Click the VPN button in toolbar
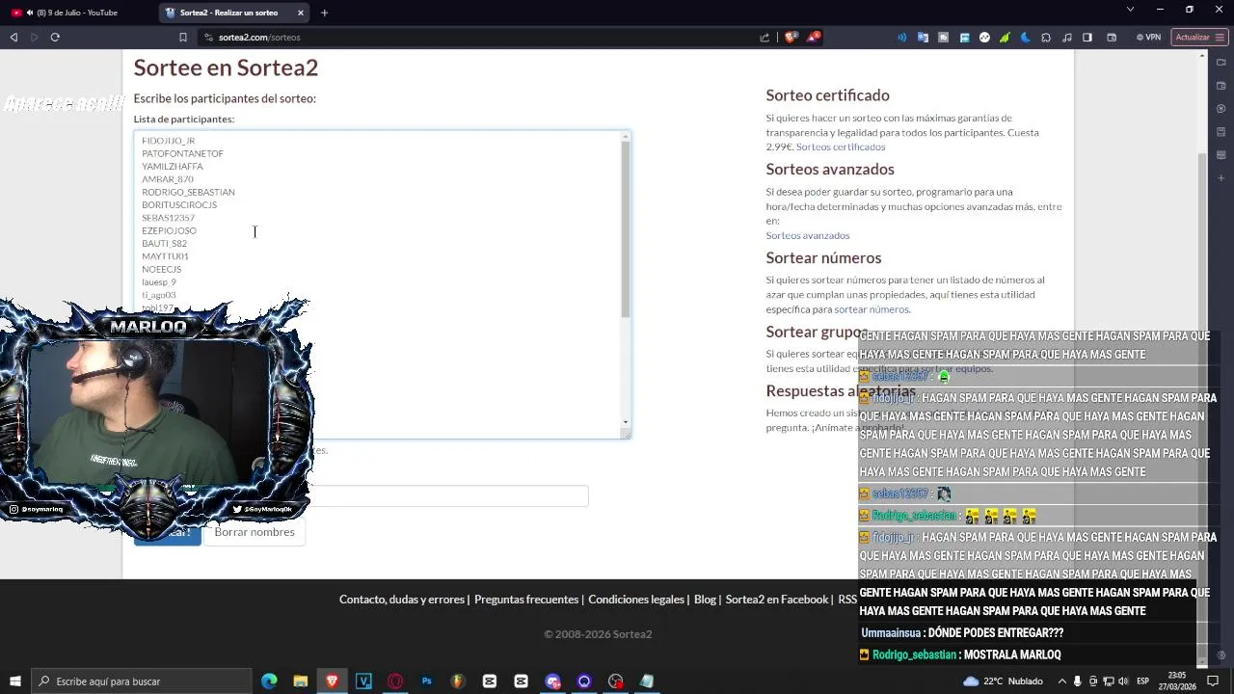The height and width of the screenshot is (694, 1234). click(x=1148, y=38)
